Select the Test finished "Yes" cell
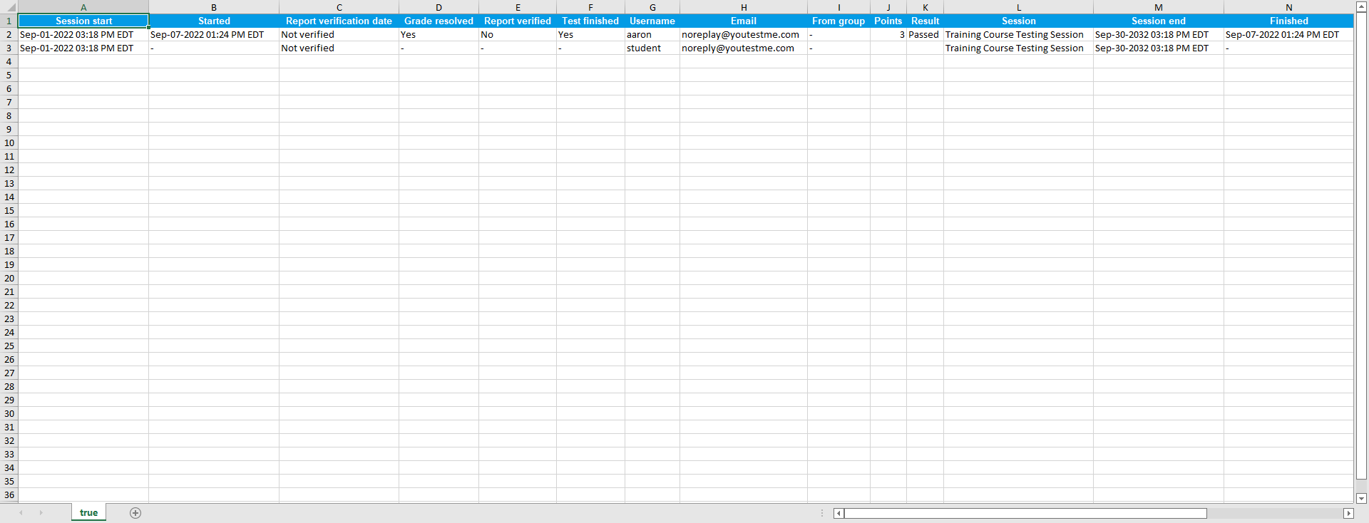 tap(590, 34)
